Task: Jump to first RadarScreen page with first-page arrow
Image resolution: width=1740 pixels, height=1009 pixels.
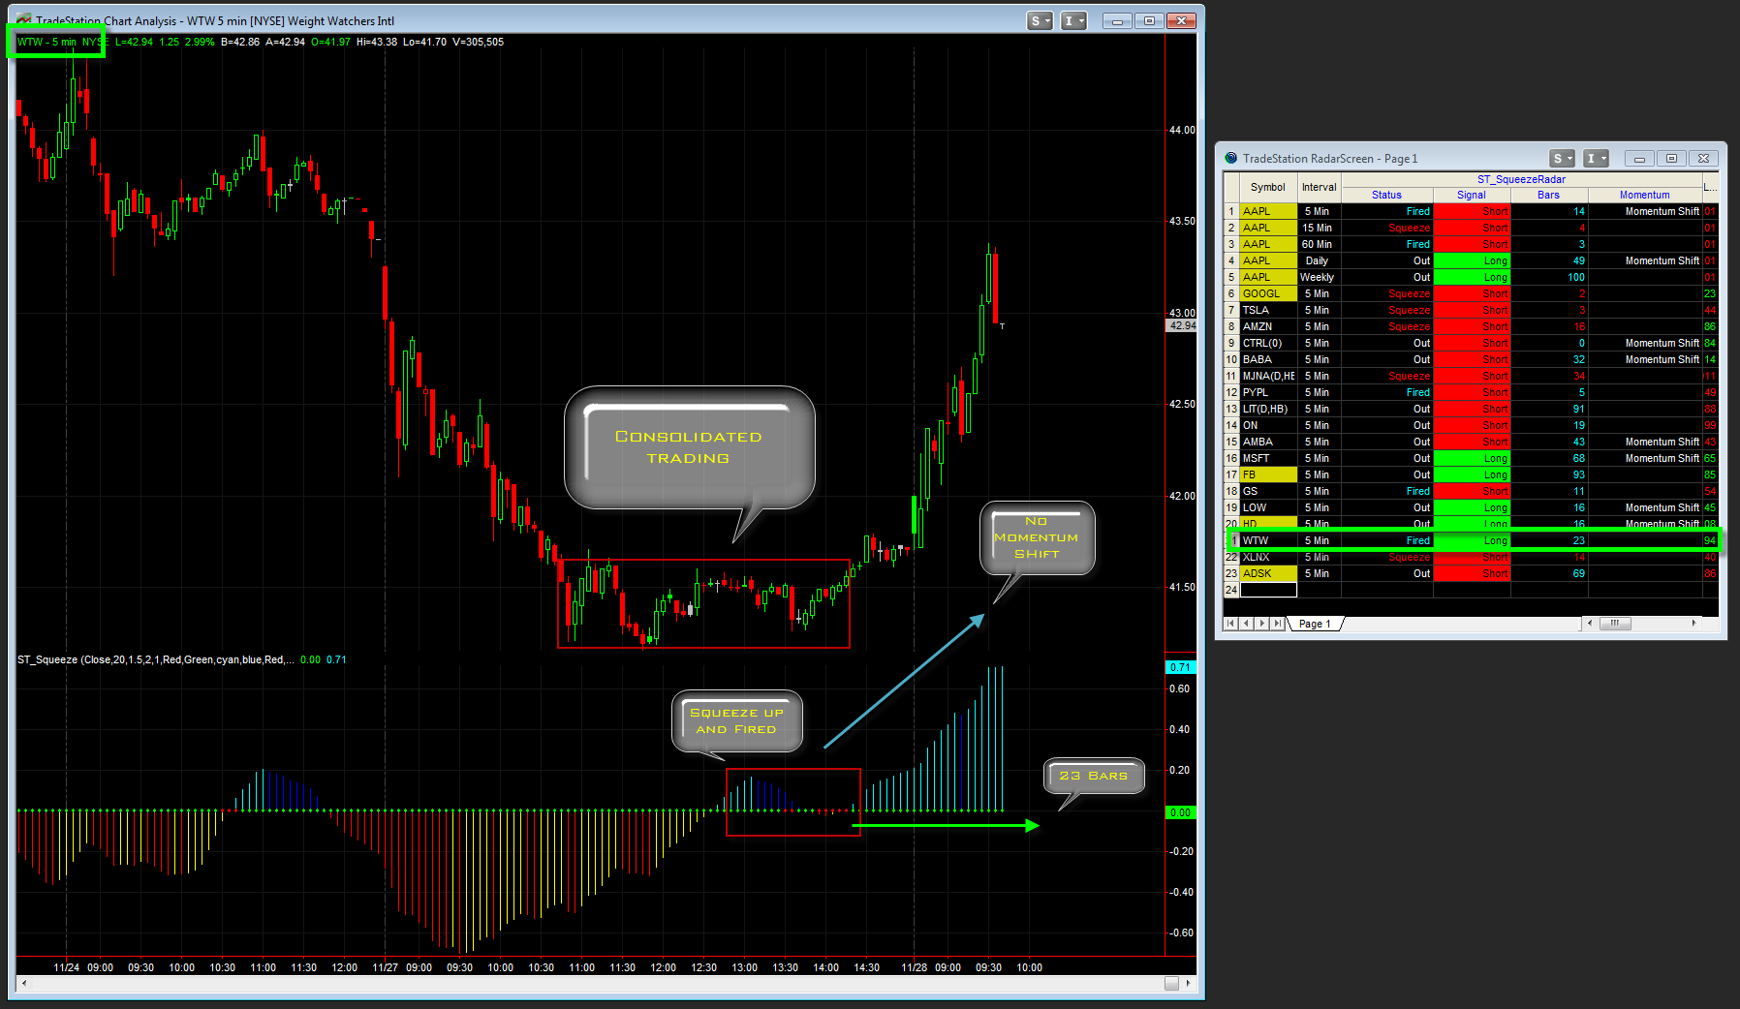Action: coord(1231,624)
